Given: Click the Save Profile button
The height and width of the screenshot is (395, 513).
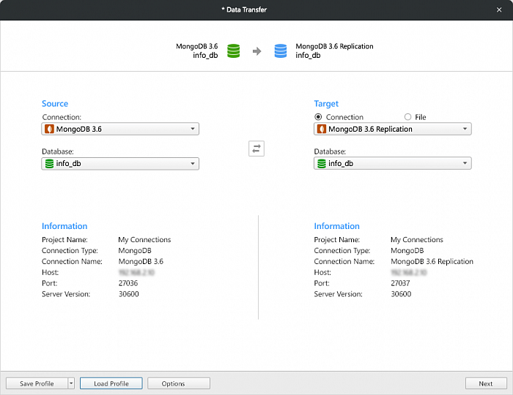Looking at the screenshot, I should [37, 383].
